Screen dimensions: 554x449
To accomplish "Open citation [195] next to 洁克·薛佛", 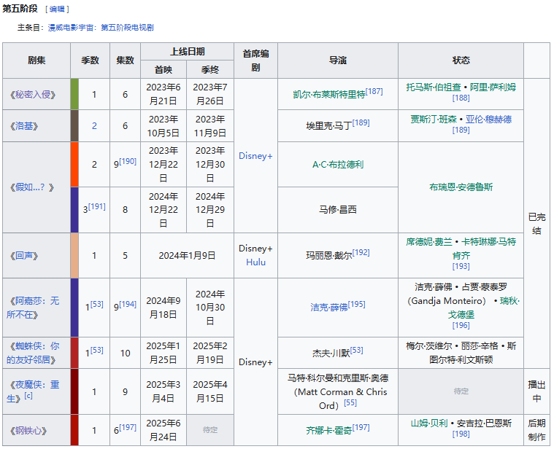I will 357,304.
